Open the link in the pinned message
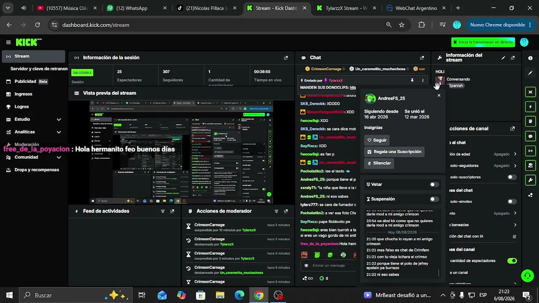This screenshot has width=539, height=303. click(353, 88)
